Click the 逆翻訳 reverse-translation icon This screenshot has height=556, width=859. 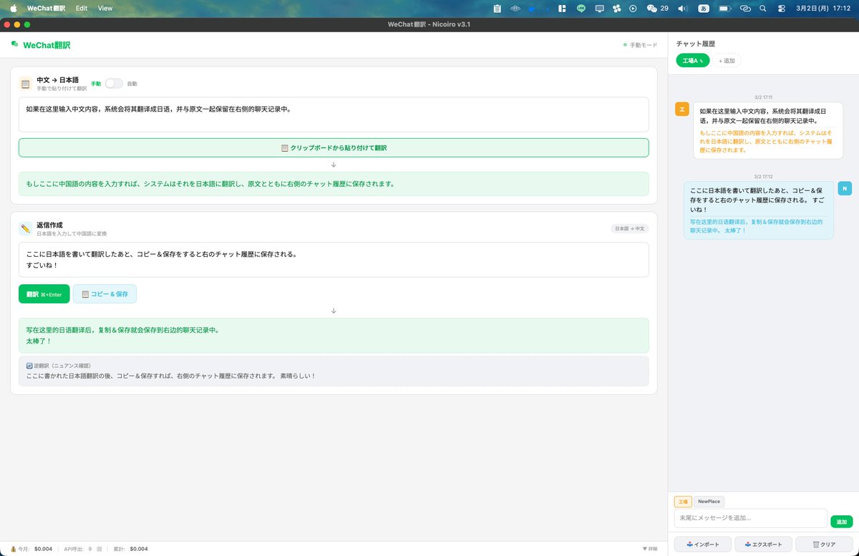tap(29, 366)
